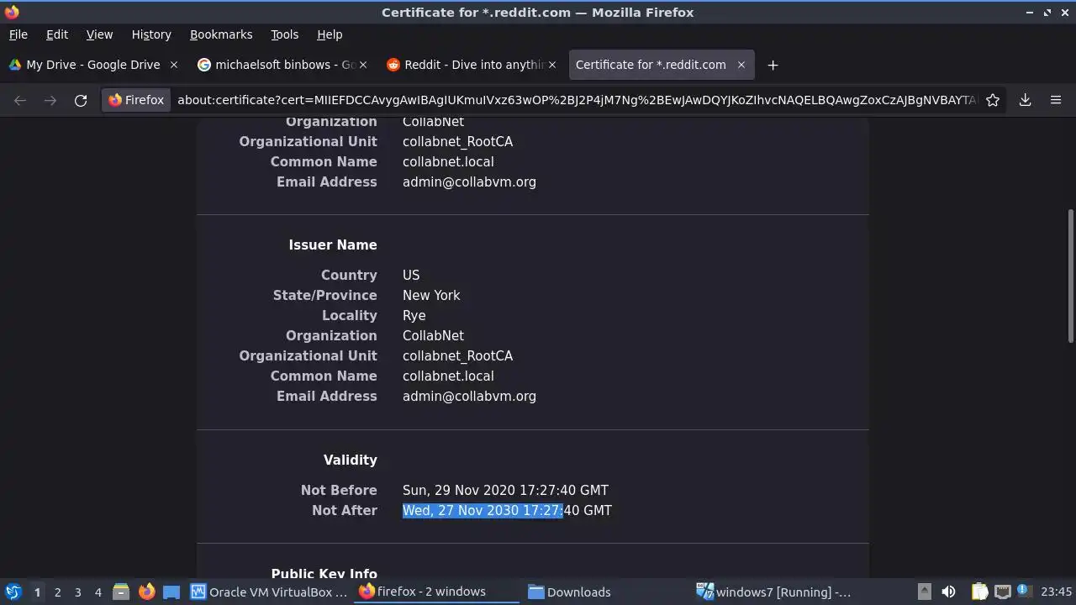Switch to My Drive - Google Drive tab
Image resolution: width=1076 pixels, height=605 pixels.
(92, 65)
